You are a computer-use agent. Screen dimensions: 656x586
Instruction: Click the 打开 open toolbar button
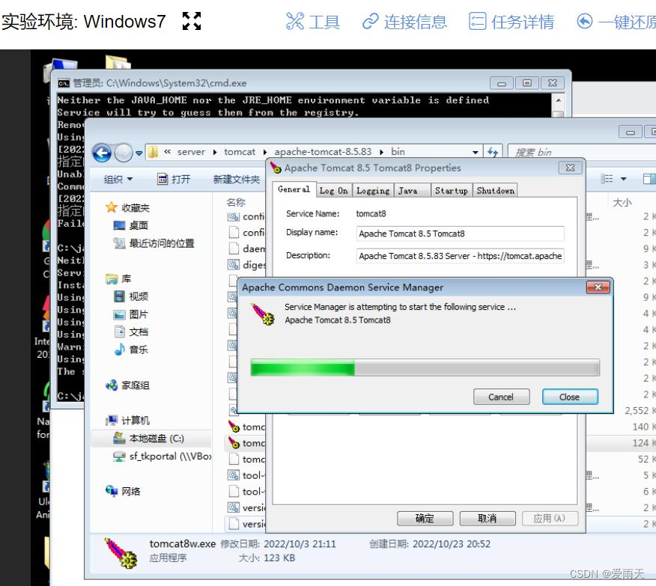[174, 180]
